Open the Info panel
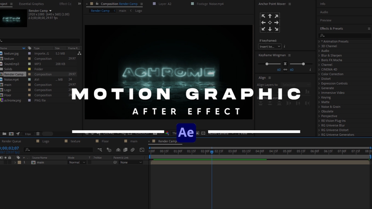 click(x=322, y=4)
